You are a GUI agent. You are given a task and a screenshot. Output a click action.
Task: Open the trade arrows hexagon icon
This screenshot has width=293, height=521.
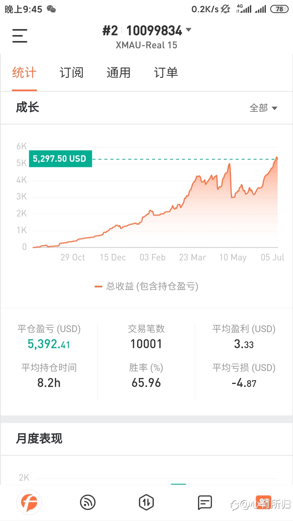146,502
